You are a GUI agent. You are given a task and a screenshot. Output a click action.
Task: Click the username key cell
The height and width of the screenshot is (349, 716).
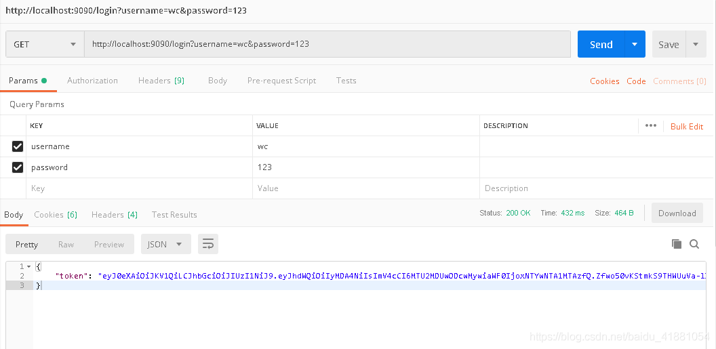[139, 146]
